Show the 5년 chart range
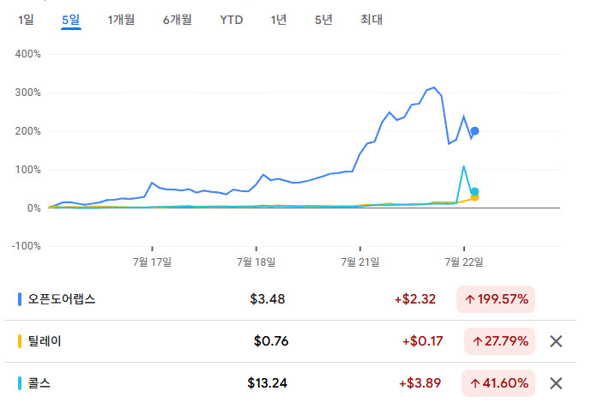Viewport: 592px width, 403px height. point(323,19)
